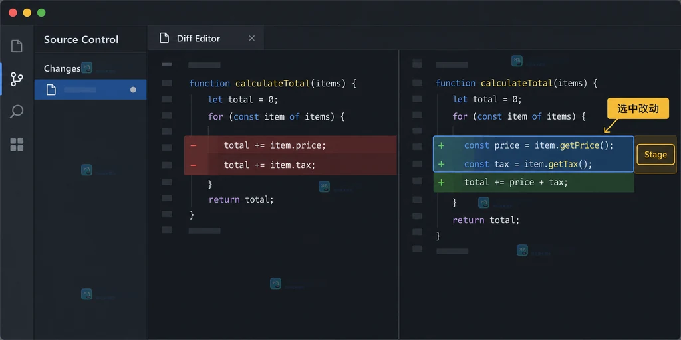Click the plus marker beside getTax line
The image size is (681, 340).
442,165
